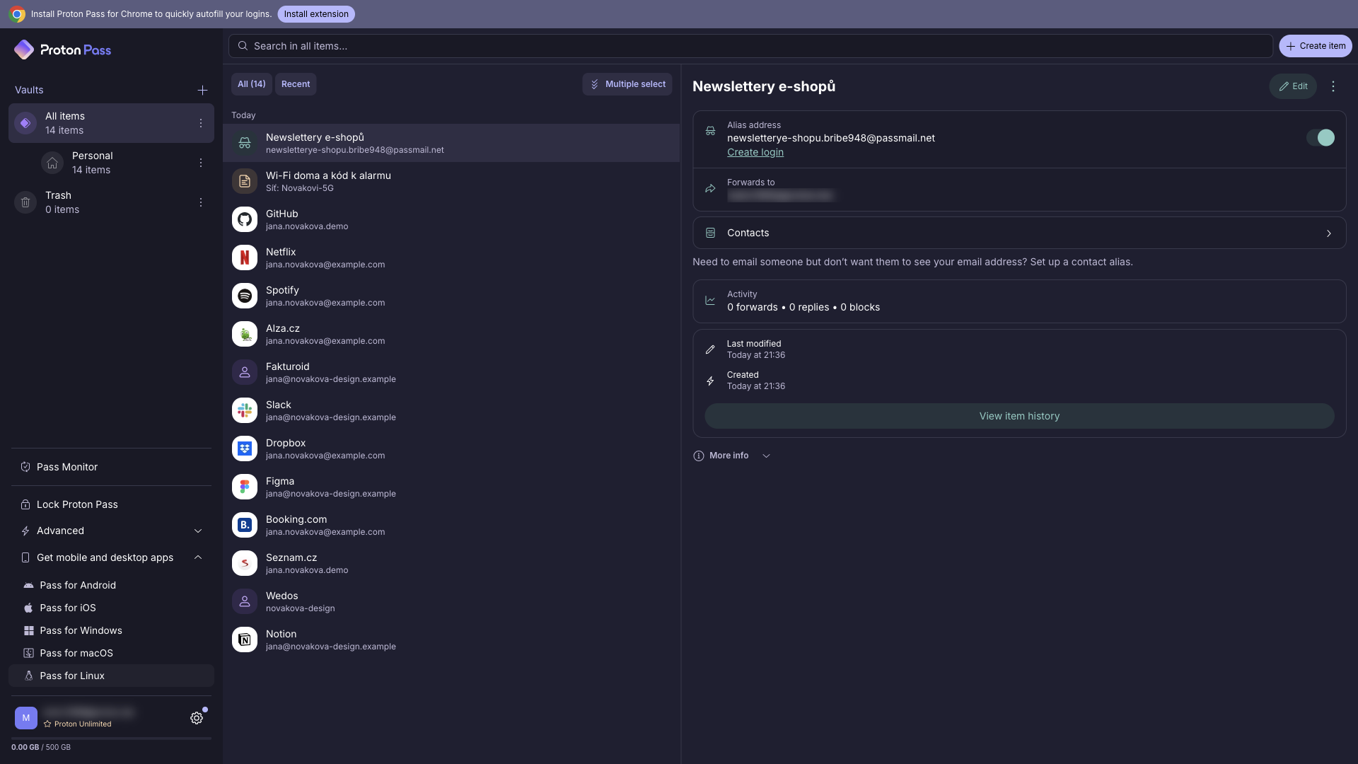Open settings gear icon
Screen dimensions: 1358x764
[x=197, y=718]
